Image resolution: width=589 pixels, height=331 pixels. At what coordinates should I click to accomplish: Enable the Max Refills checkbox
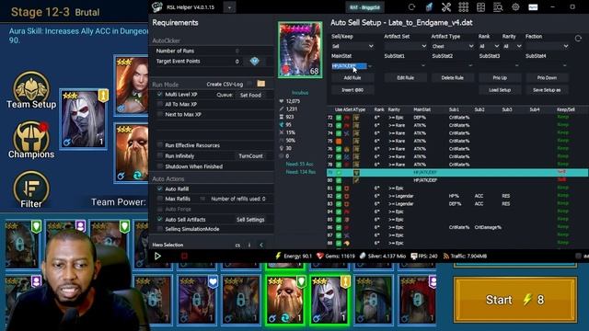(160, 199)
